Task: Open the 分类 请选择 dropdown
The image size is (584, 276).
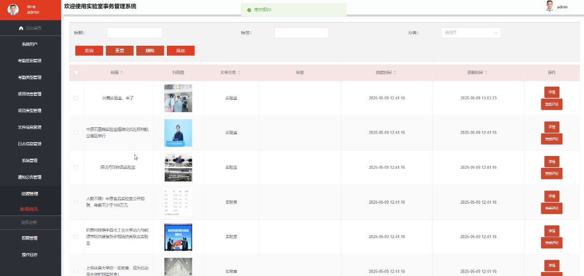Action: click(471, 33)
